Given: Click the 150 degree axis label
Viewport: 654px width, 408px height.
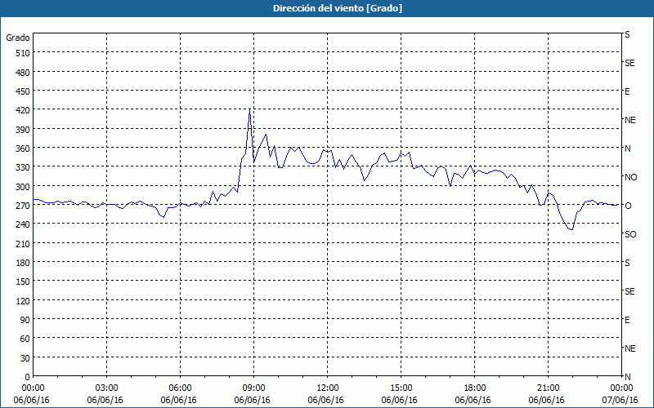Looking at the screenshot, I should [23, 282].
